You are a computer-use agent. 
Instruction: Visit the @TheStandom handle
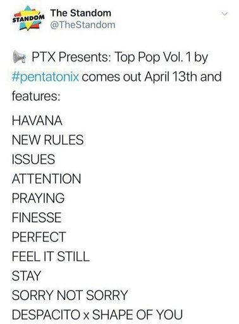point(83,25)
